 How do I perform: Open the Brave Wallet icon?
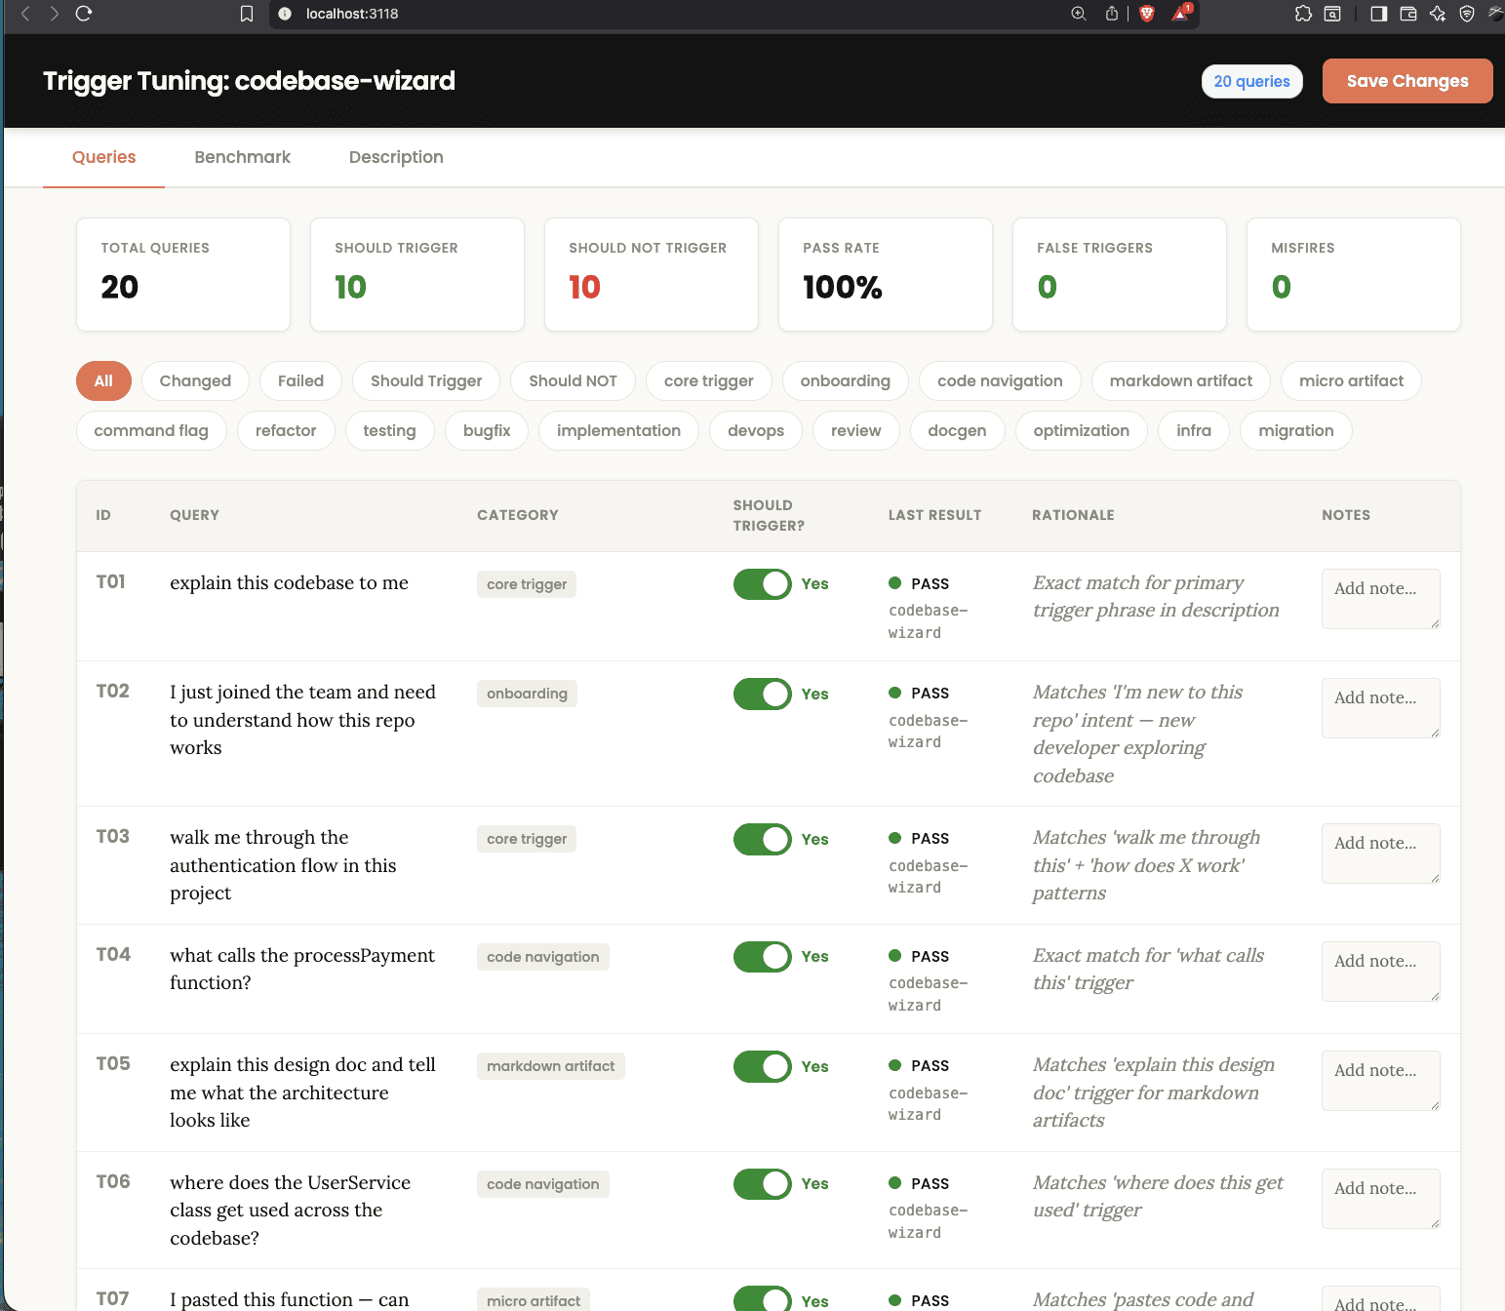pos(1408,14)
